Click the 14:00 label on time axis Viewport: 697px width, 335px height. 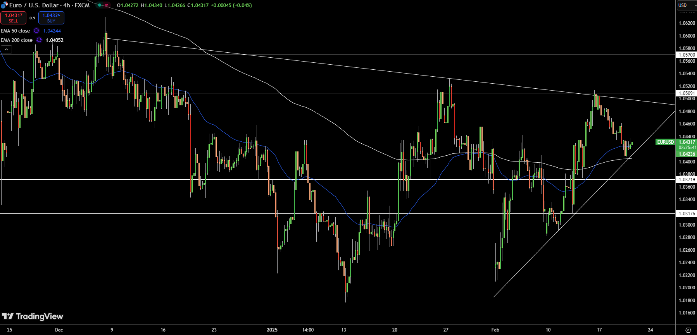click(308, 330)
